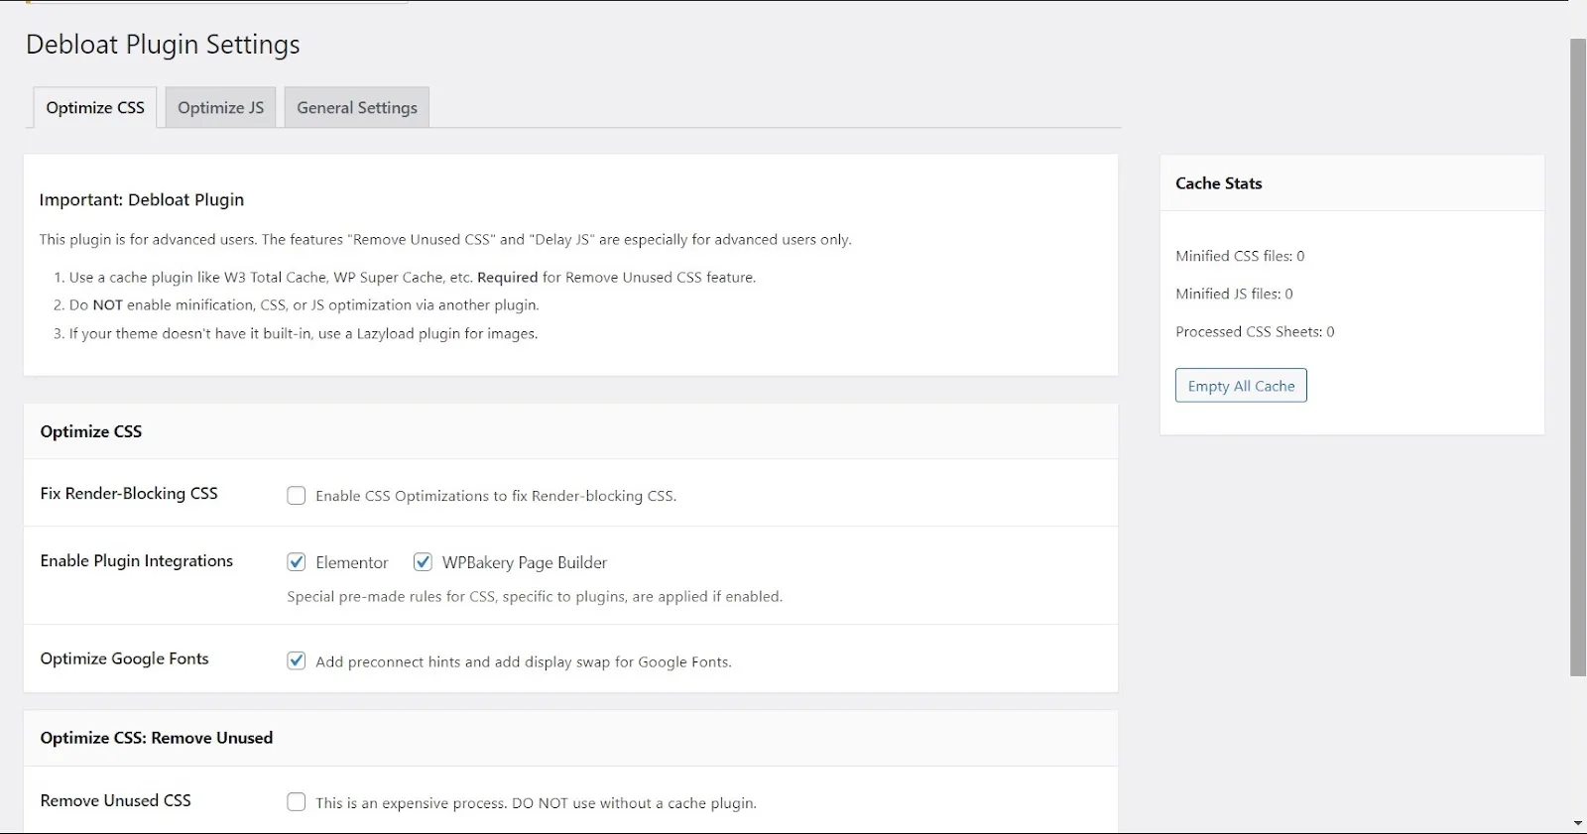
Task: Uncheck the Elementor integration checkbox
Action: (297, 562)
